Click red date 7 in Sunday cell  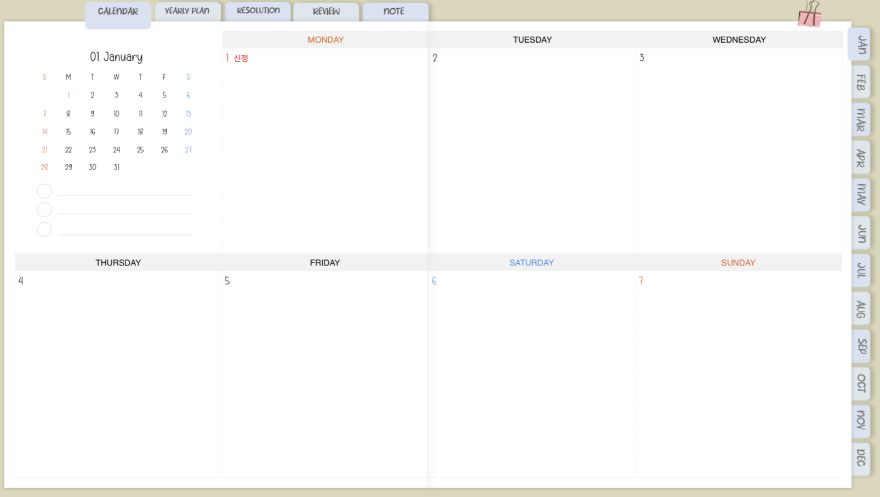pyautogui.click(x=641, y=281)
